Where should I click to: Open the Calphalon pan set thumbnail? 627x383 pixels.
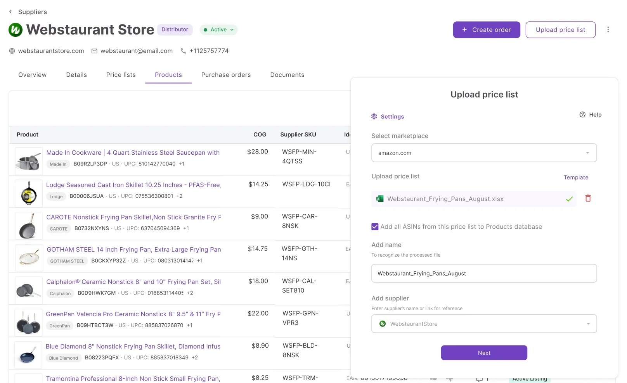pyautogui.click(x=29, y=290)
